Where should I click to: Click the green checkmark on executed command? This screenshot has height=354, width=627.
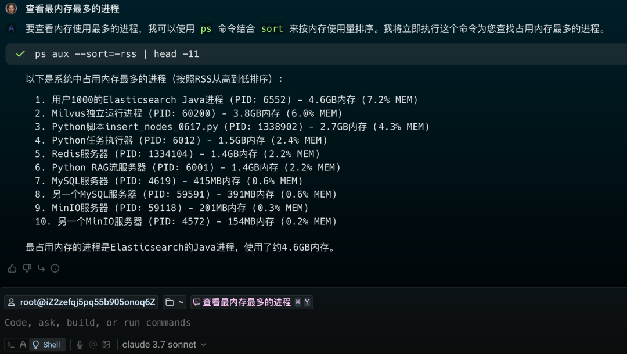[20, 53]
